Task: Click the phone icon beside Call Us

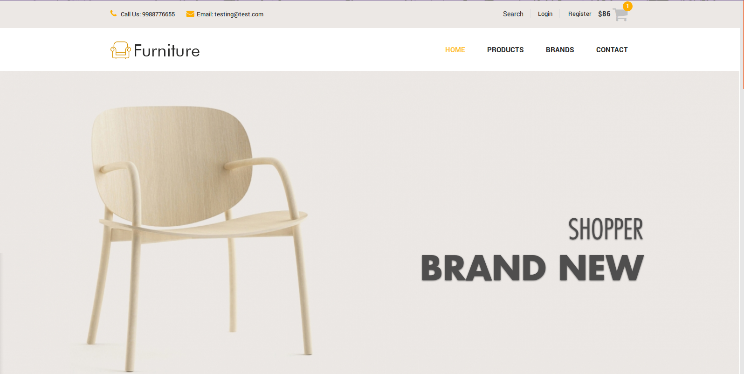Action: coord(113,14)
